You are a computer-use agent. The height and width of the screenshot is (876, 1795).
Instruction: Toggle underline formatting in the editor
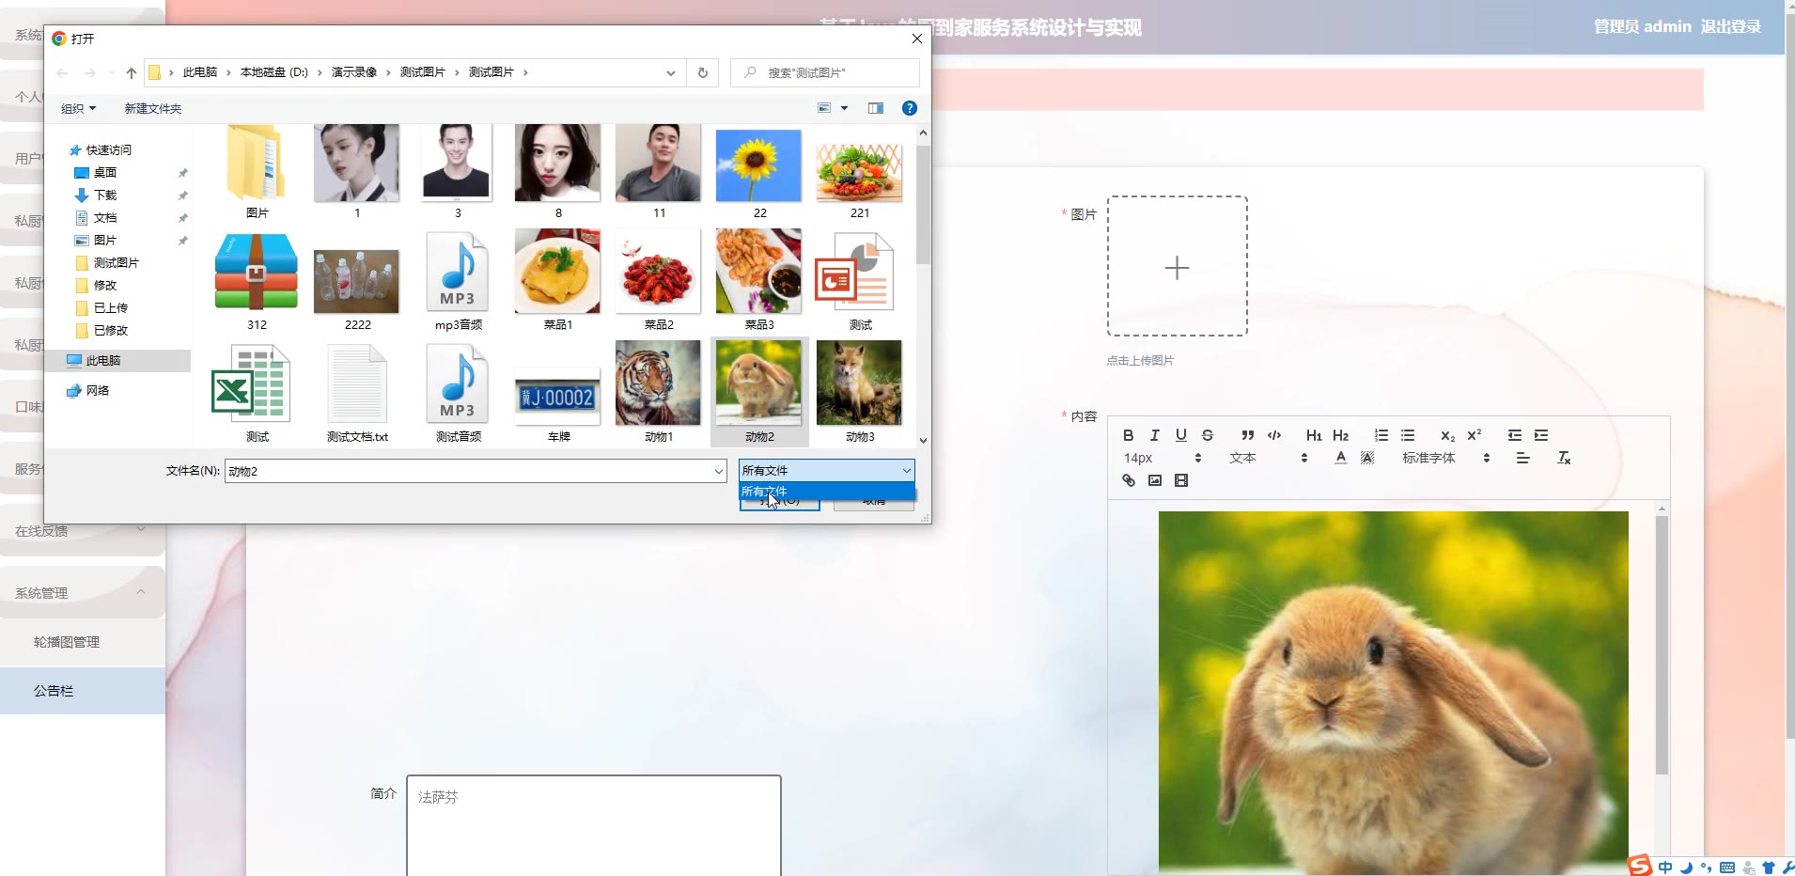tap(1180, 435)
